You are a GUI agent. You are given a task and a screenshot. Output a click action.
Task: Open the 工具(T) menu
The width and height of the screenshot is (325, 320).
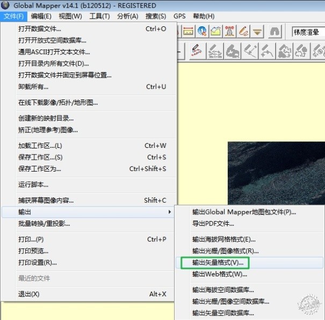(x=99, y=16)
